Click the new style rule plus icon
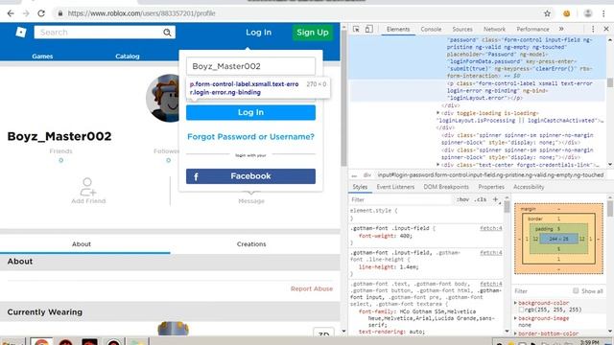This screenshot has height=345, width=614. coord(495,199)
